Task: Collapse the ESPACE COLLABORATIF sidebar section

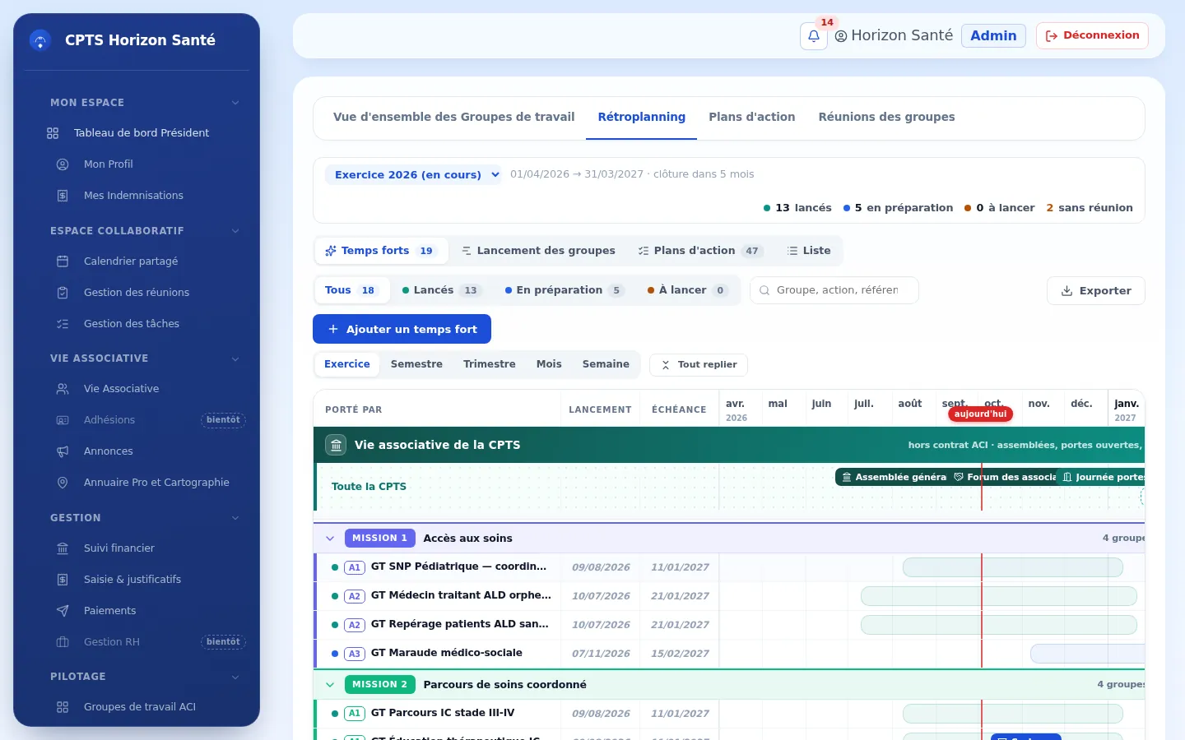Action: [235, 231]
